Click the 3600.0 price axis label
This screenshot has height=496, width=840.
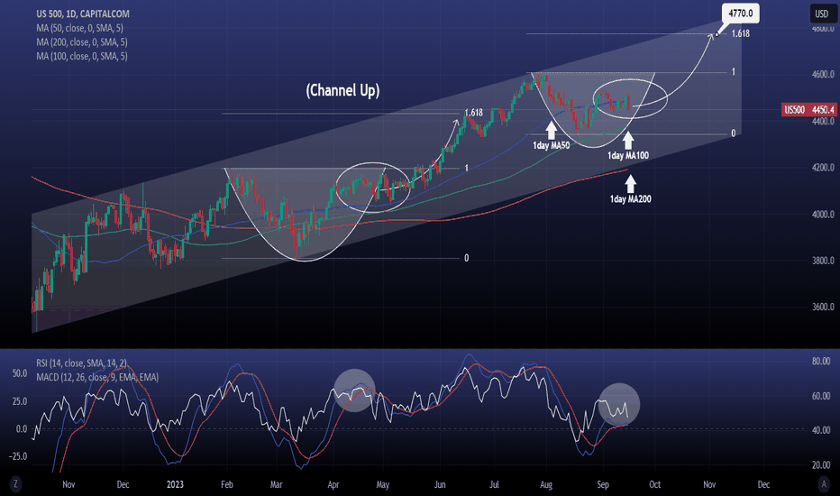823,307
